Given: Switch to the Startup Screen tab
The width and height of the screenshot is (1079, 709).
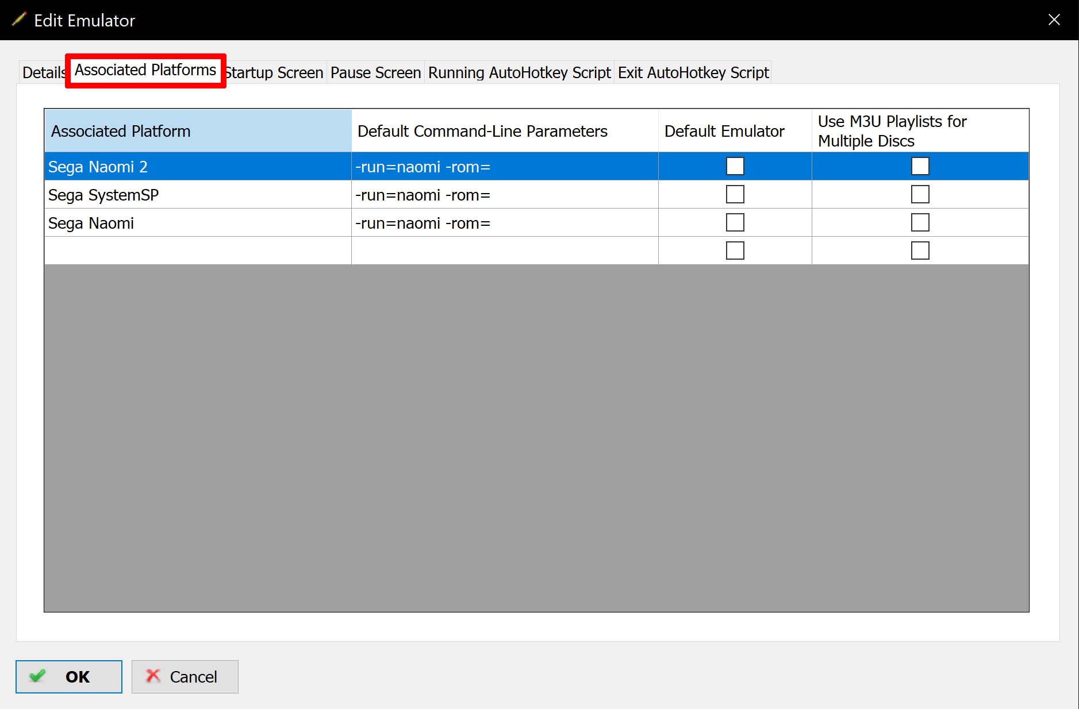Looking at the screenshot, I should click(x=275, y=72).
